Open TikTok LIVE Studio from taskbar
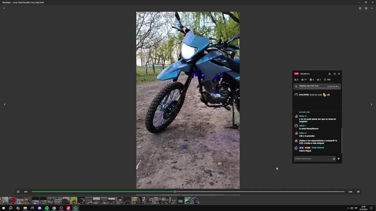Screen dimensions: 376x211 coord(68,208)
